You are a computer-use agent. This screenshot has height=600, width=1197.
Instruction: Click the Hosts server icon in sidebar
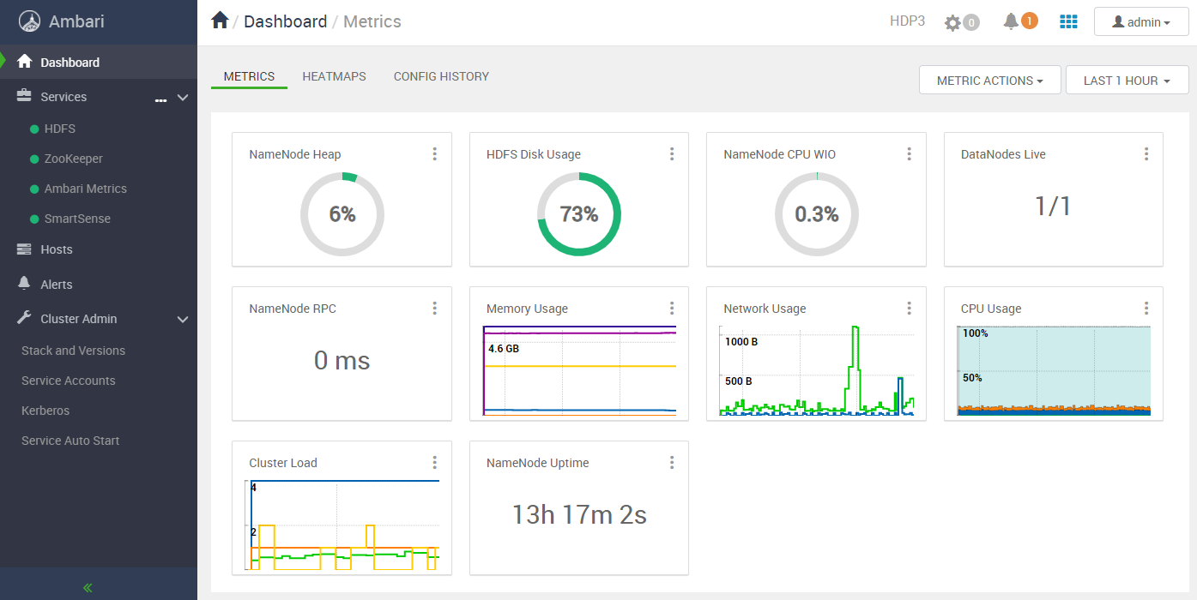pos(24,249)
